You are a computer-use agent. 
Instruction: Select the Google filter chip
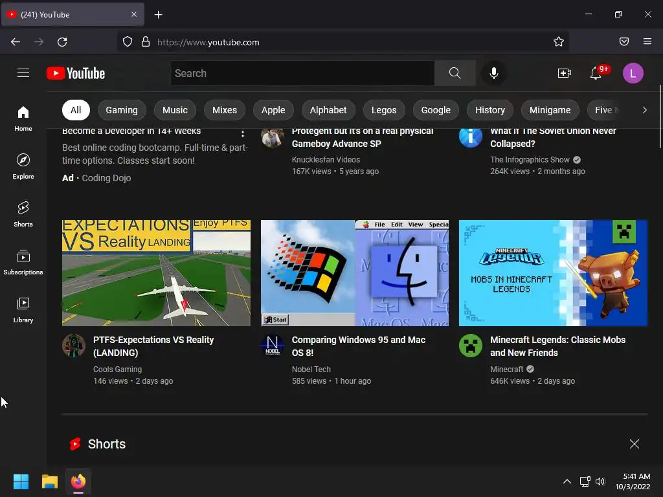[x=436, y=110]
